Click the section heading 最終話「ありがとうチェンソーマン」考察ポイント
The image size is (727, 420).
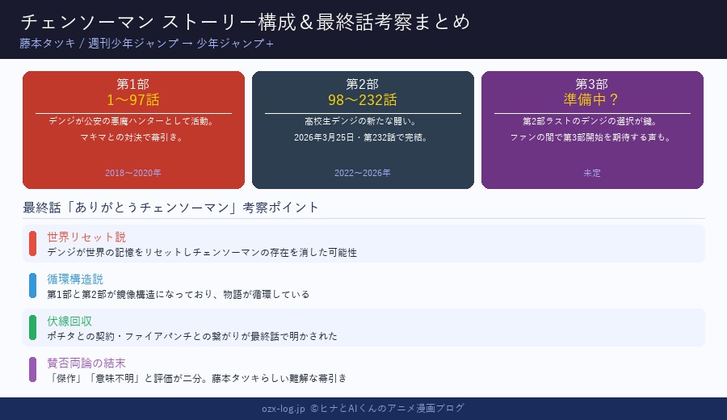pyautogui.click(x=170, y=208)
